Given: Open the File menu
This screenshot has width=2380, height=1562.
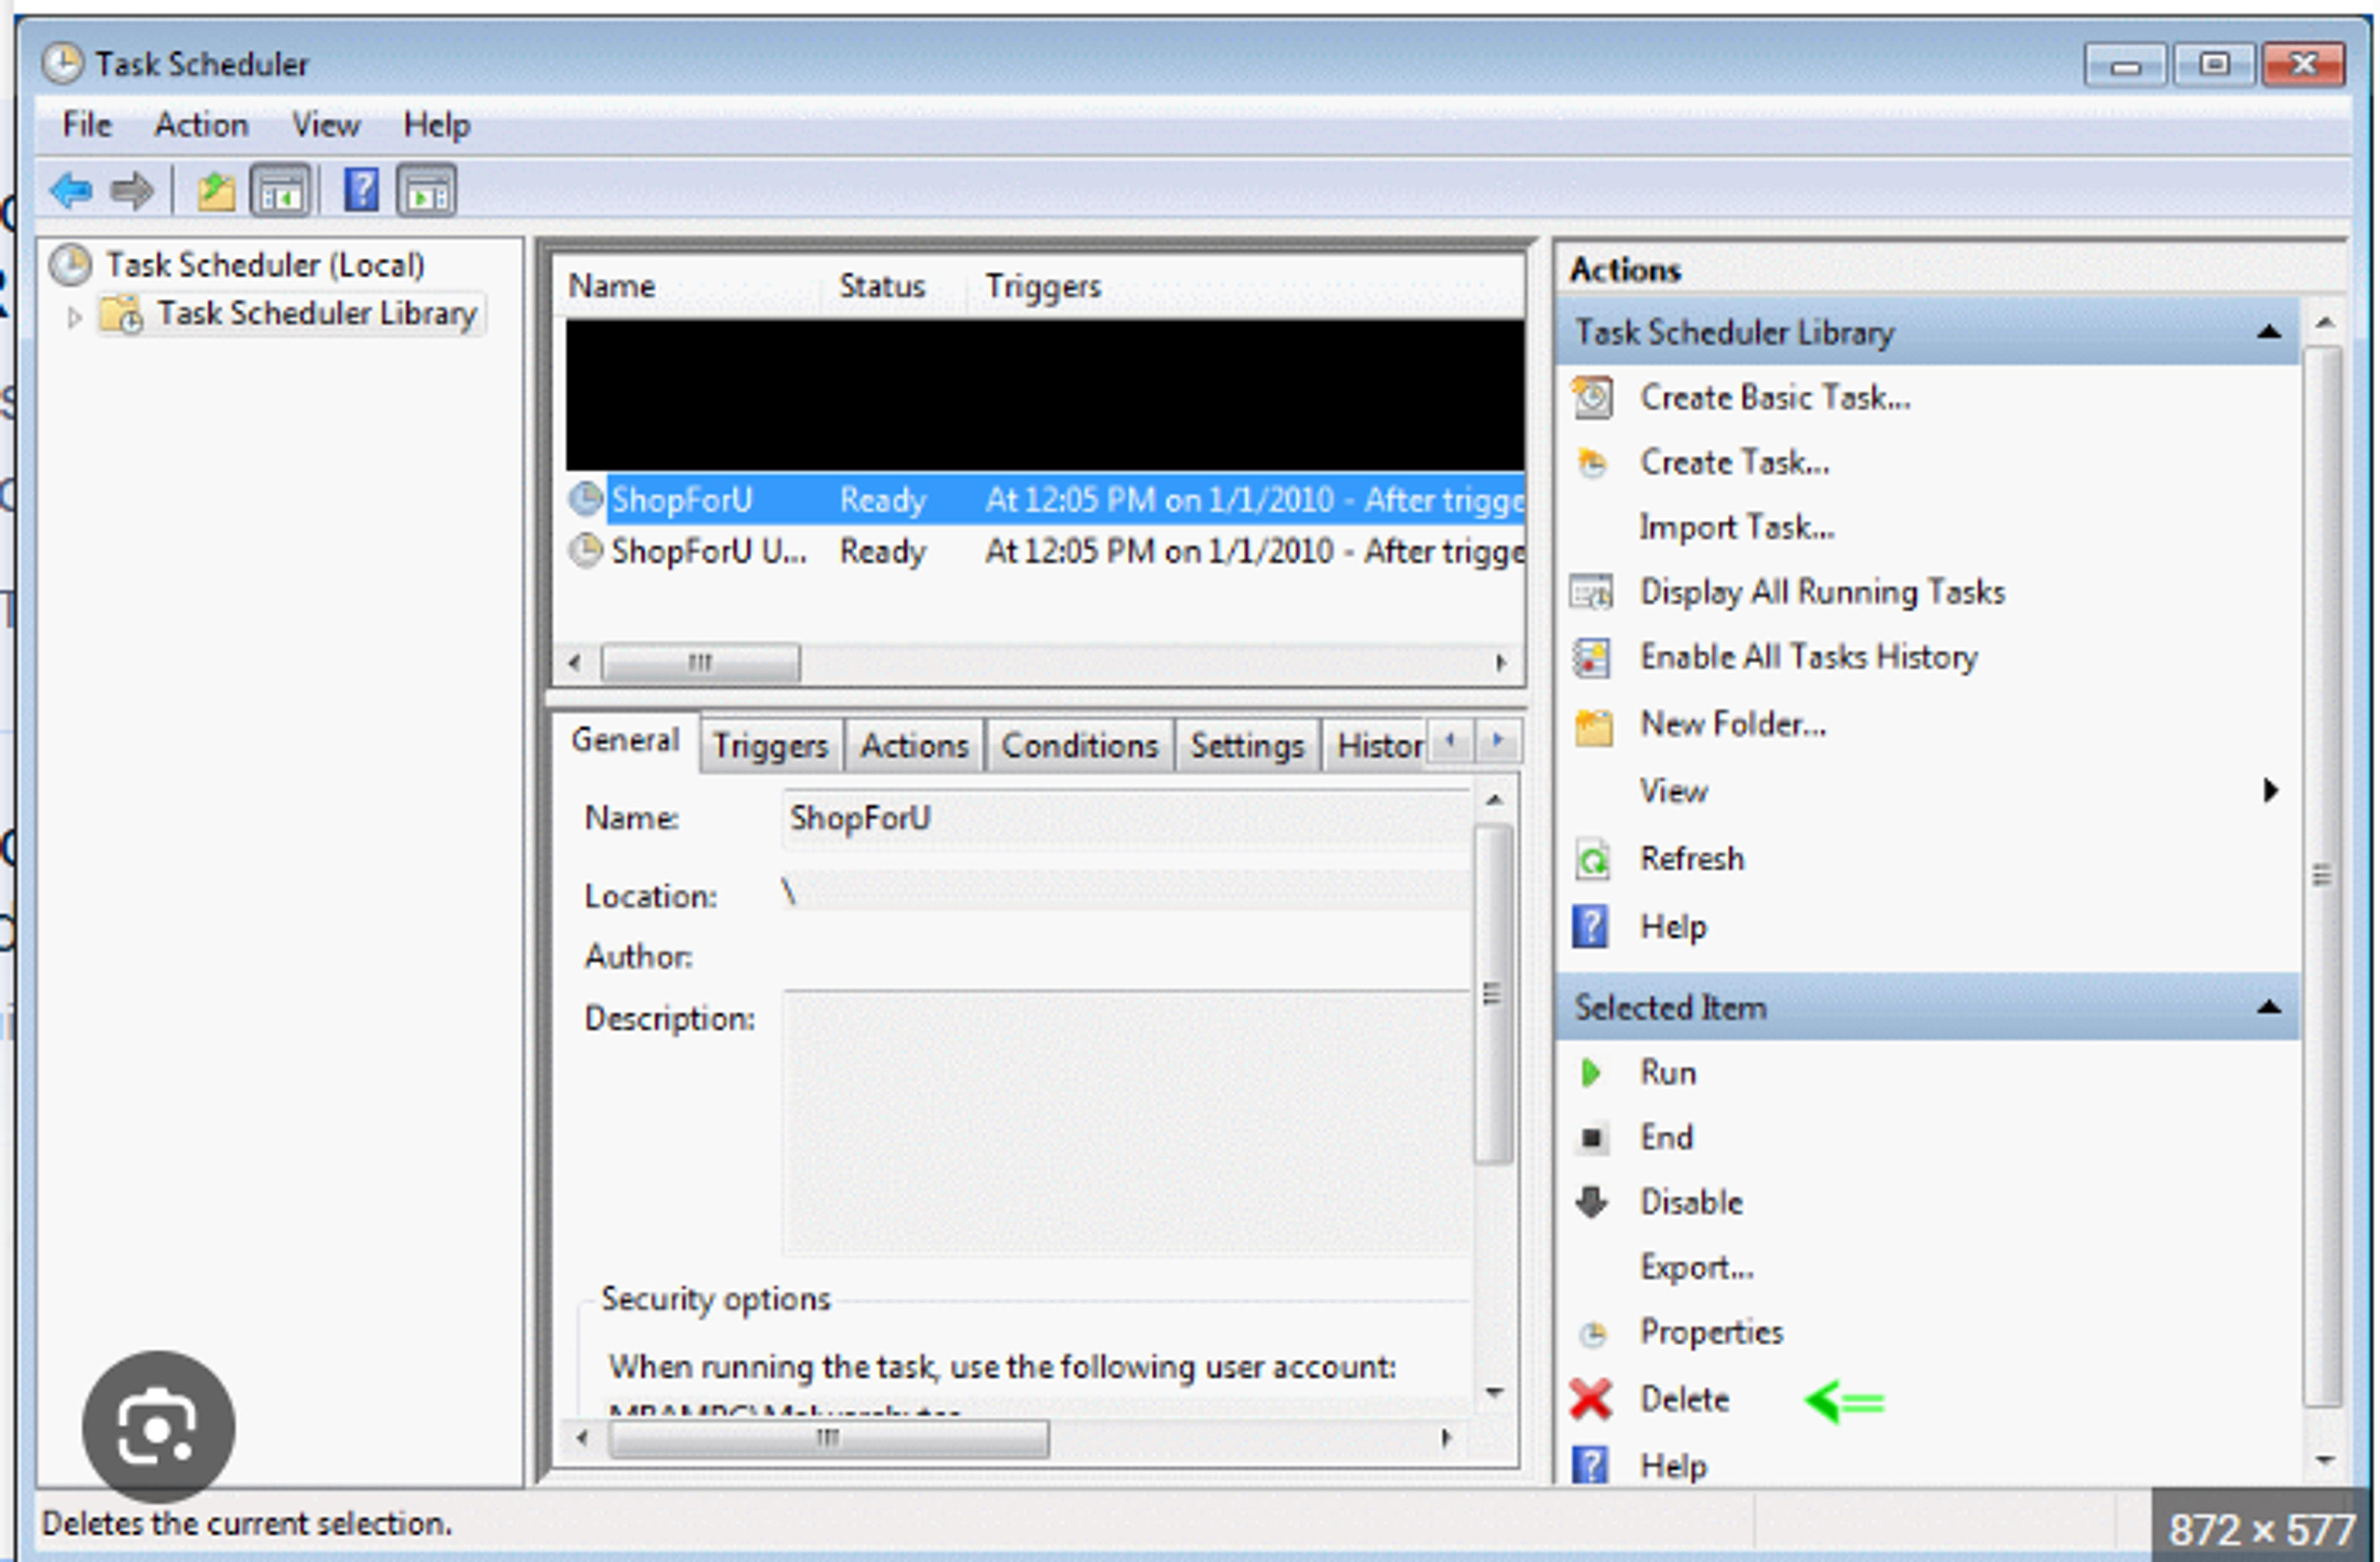Looking at the screenshot, I should (87, 125).
